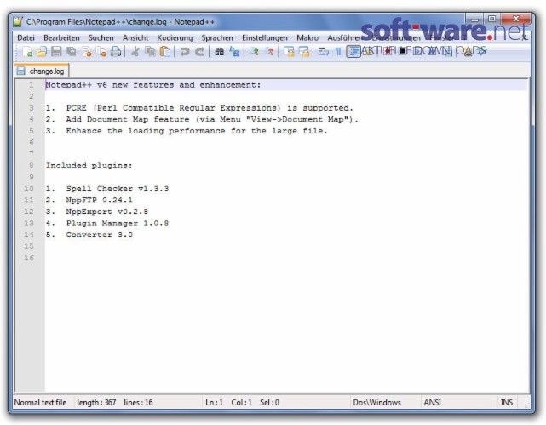Screen dimensions: 546x425
Task: Open the Ansicht menu
Action: (x=135, y=37)
